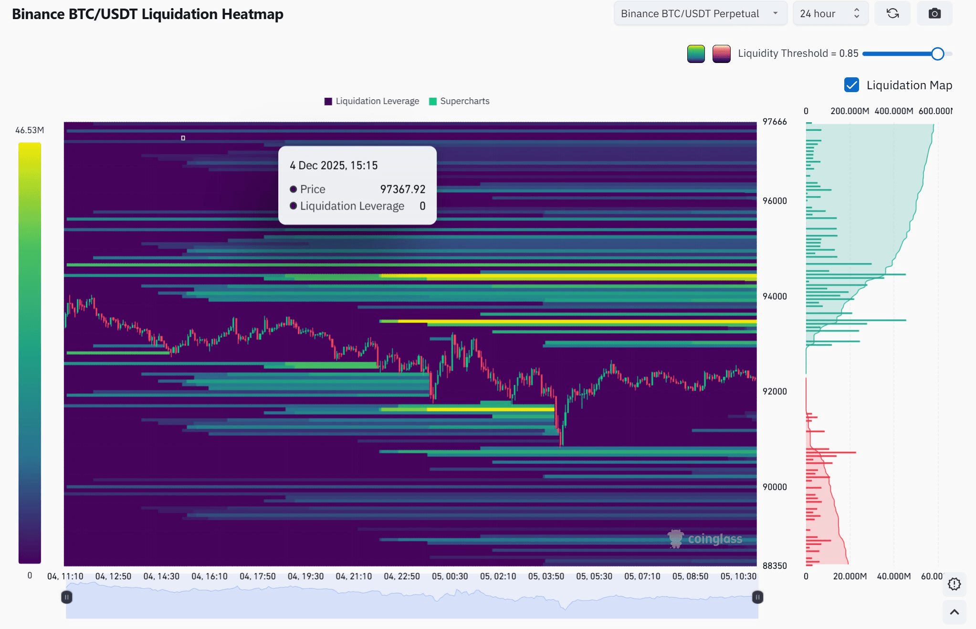Select the pink-purple color scheme swatch
This screenshot has height=629, width=976.
pyautogui.click(x=721, y=53)
